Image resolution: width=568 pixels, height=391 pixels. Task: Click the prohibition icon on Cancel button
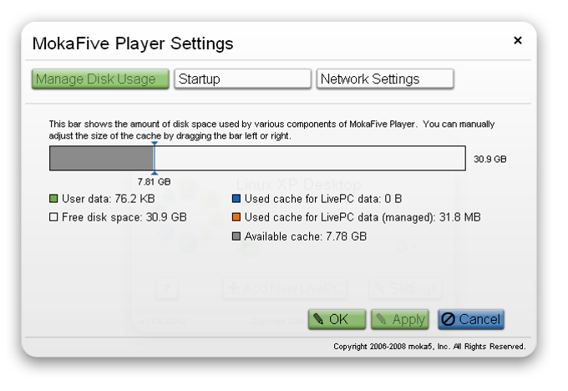[448, 319]
